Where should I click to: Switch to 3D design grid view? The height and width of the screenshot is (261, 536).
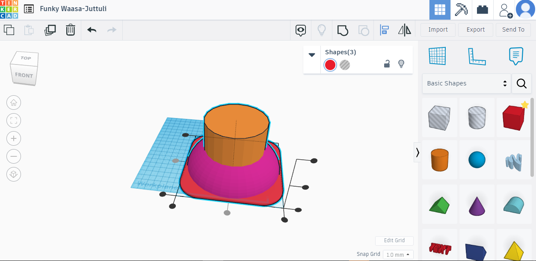[x=440, y=10]
